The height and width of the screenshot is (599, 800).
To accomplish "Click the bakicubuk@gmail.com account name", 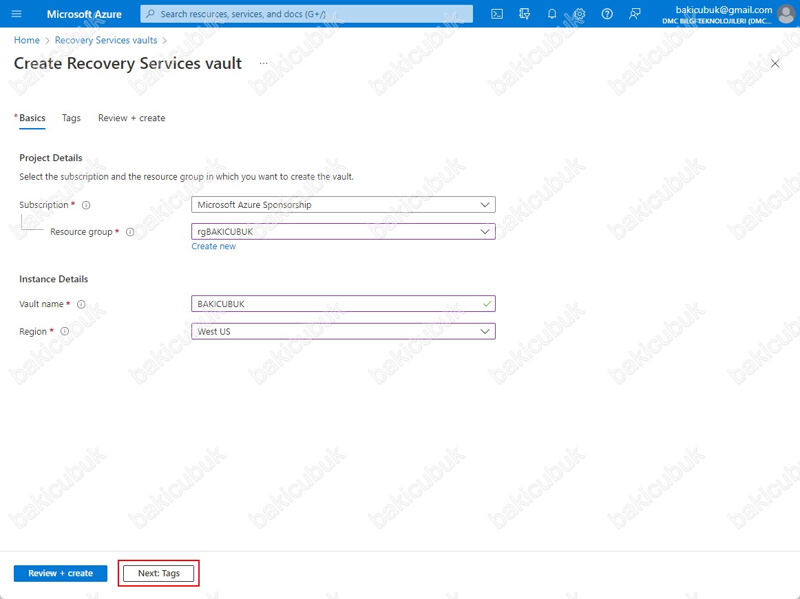I will click(x=724, y=10).
